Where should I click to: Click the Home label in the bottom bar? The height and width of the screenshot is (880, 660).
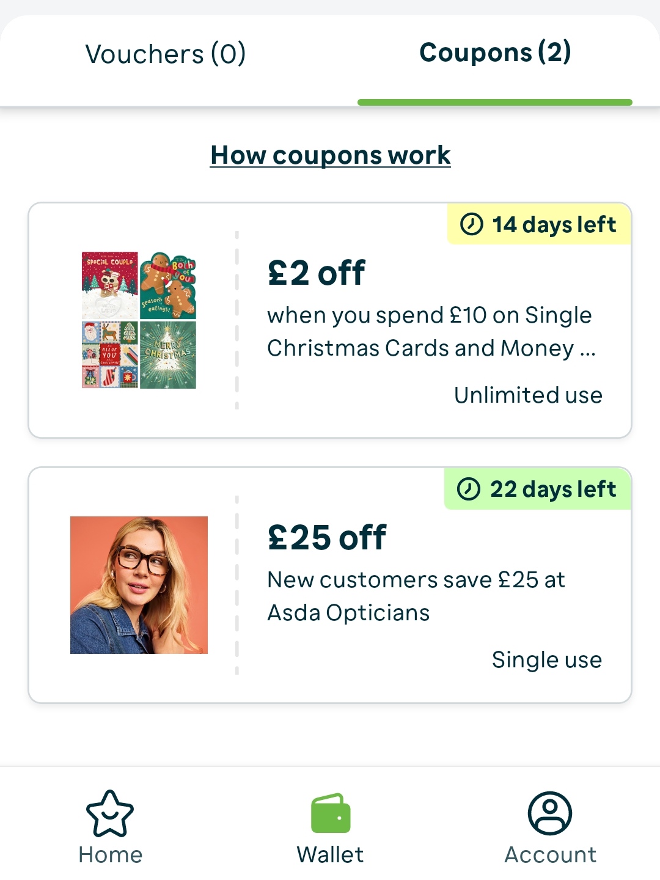click(110, 855)
